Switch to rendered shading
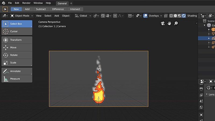 184,16
